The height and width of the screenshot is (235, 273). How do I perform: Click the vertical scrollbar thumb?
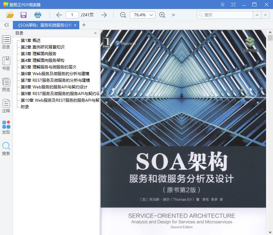[x=270, y=38]
